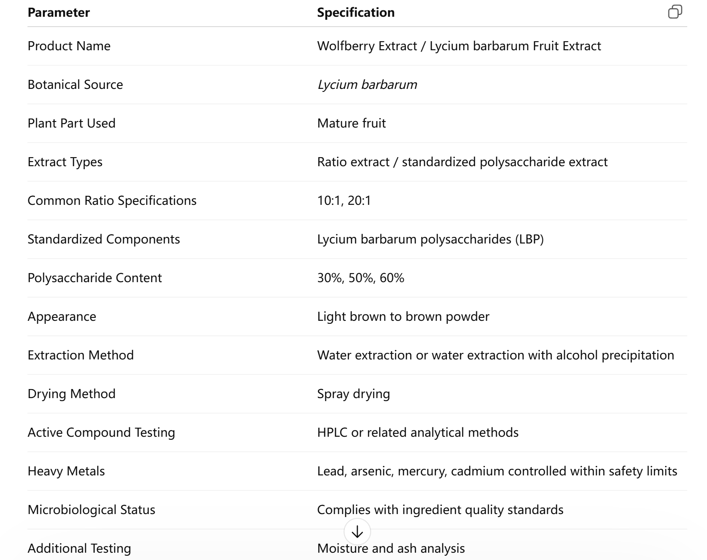Click the Heavy Metals row label
The width and height of the screenshot is (707, 560).
[66, 471]
